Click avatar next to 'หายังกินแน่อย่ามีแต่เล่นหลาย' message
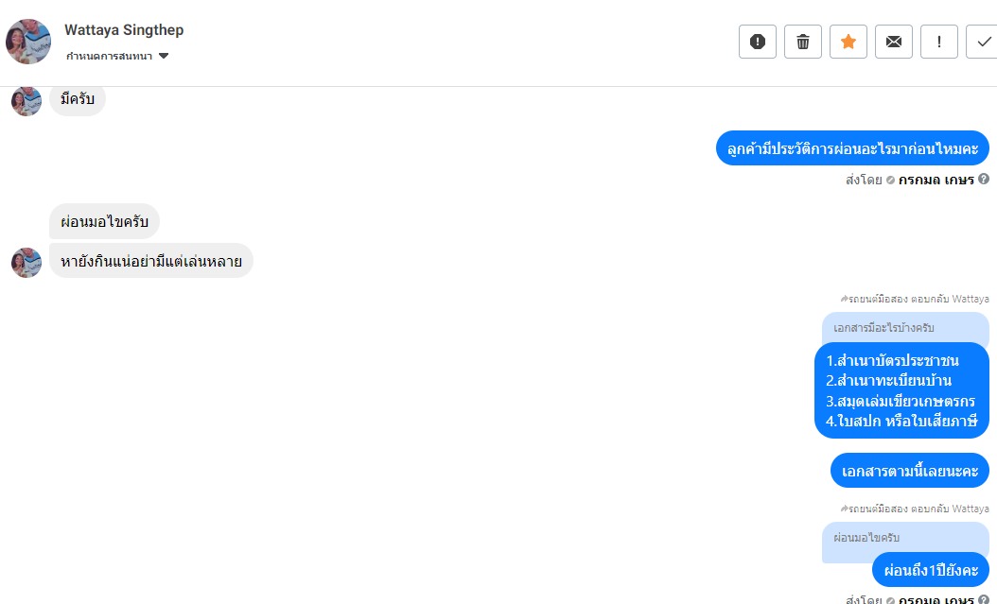 pyautogui.click(x=26, y=262)
